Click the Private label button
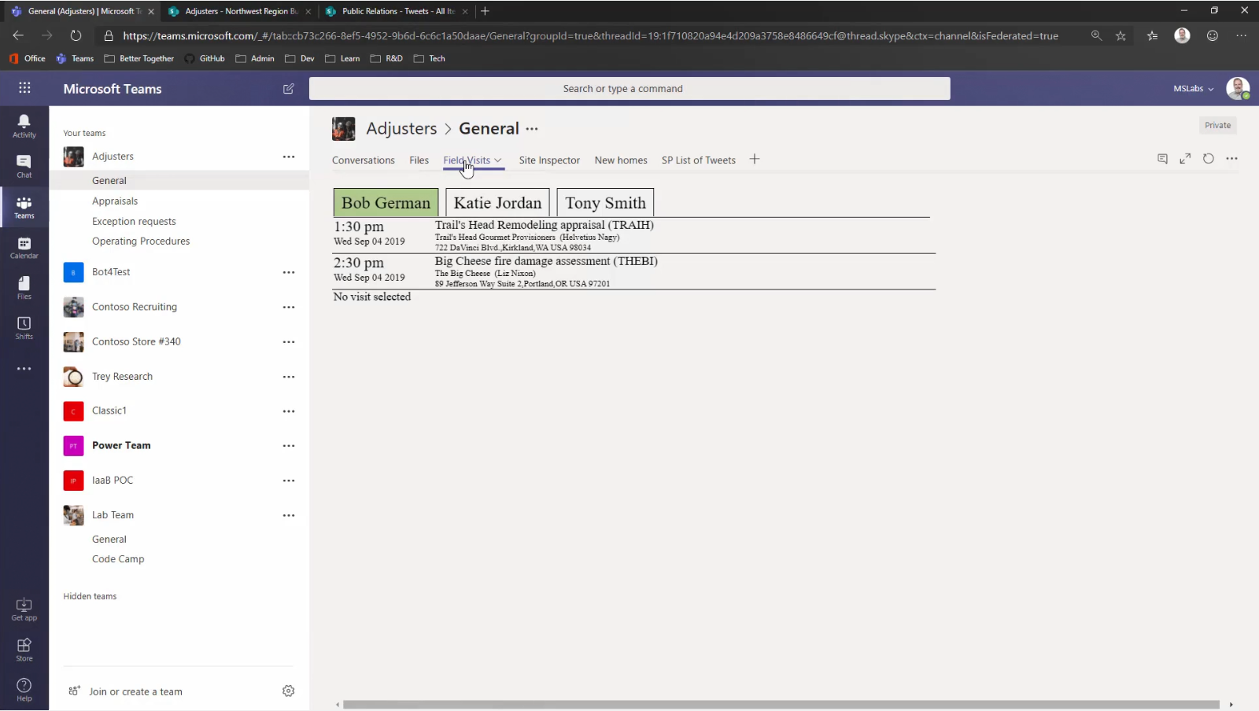 pyautogui.click(x=1217, y=125)
